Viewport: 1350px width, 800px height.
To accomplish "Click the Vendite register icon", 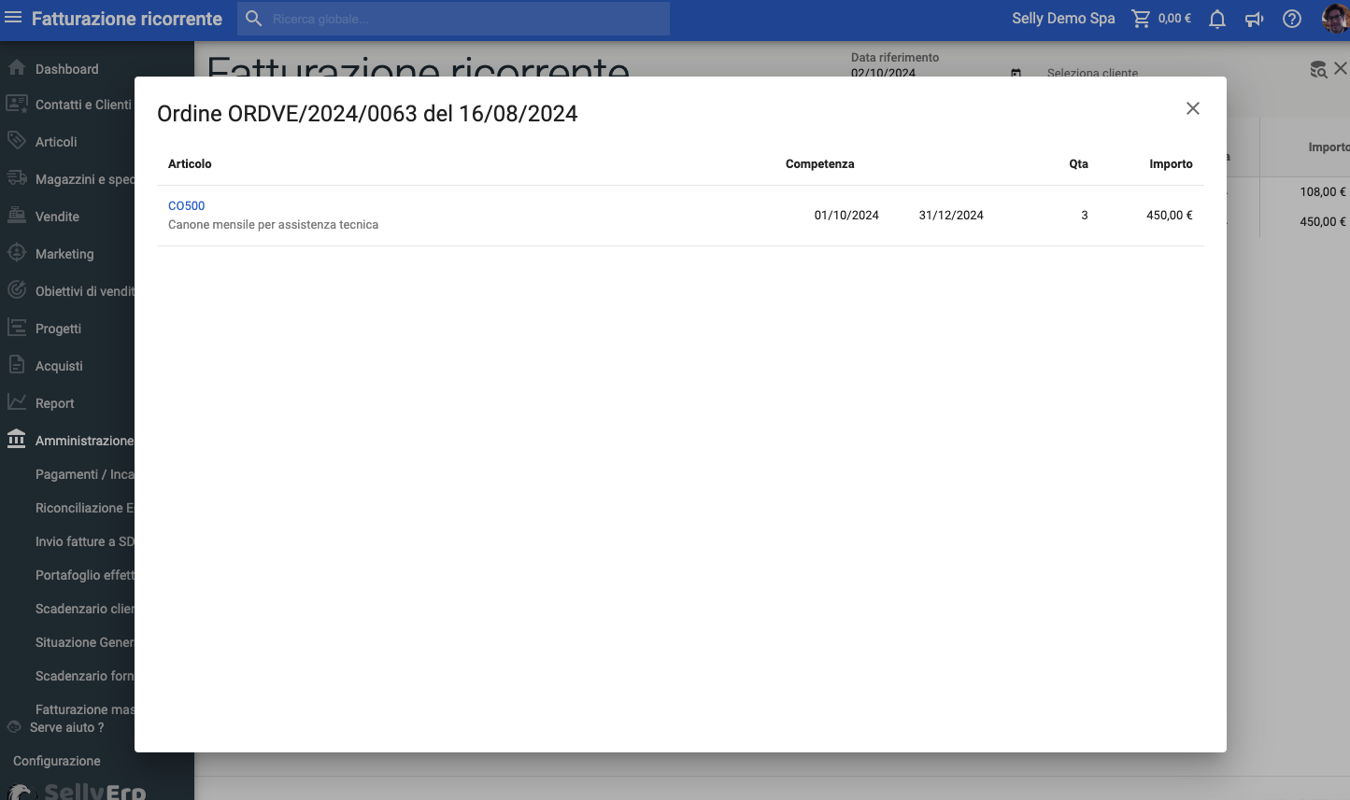I will [17, 216].
